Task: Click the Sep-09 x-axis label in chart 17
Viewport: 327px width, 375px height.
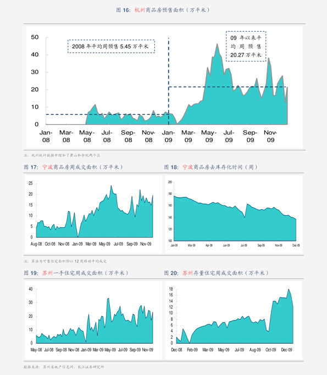Action: pos(132,244)
